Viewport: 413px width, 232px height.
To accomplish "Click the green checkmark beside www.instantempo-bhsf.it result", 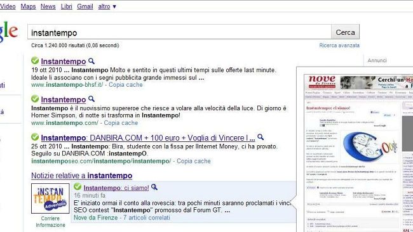I will point(35,61).
